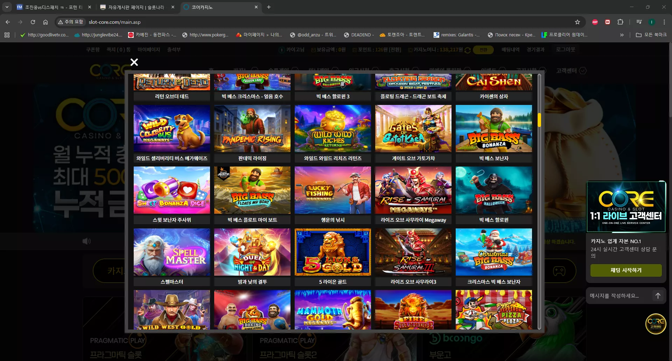Open Christmas Big Bass Bonanza game
Image resolution: width=672 pixels, height=361 pixels.
point(494,252)
